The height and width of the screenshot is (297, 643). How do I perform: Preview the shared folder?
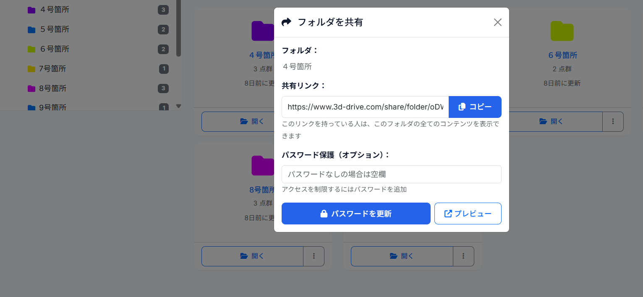click(x=468, y=214)
